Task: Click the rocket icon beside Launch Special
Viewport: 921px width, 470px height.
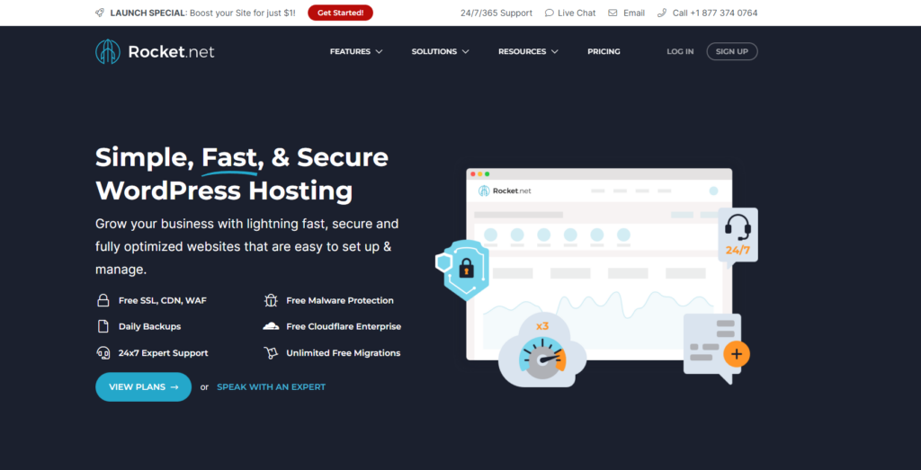Action: pos(100,13)
